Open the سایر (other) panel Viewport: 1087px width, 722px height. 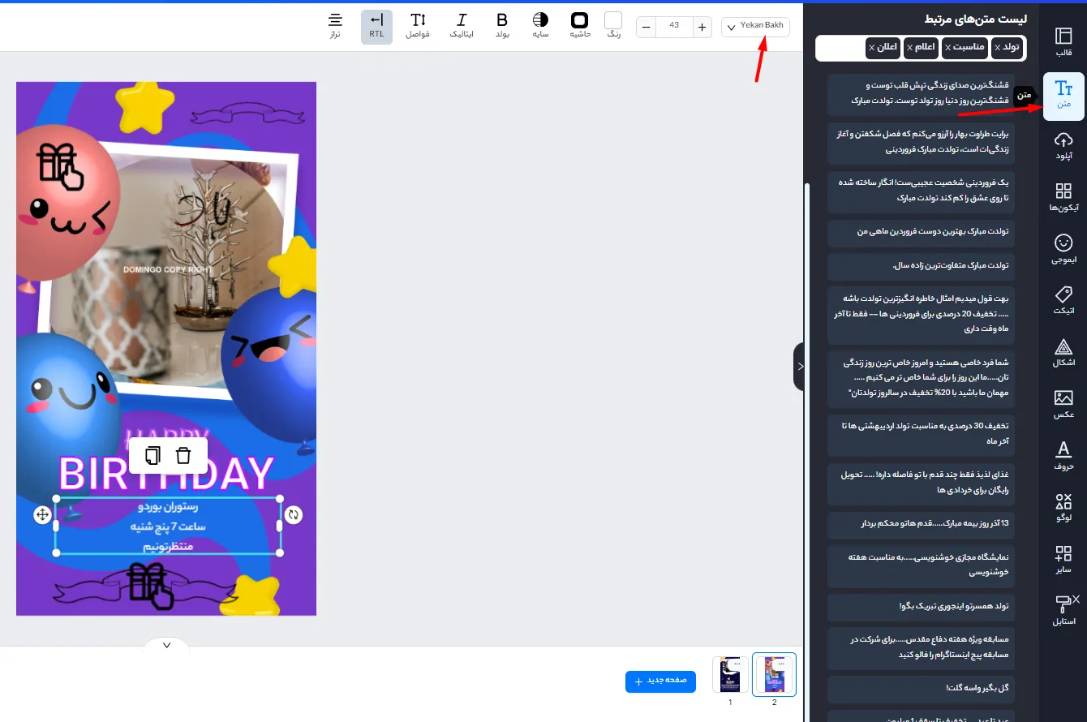pos(1063,560)
